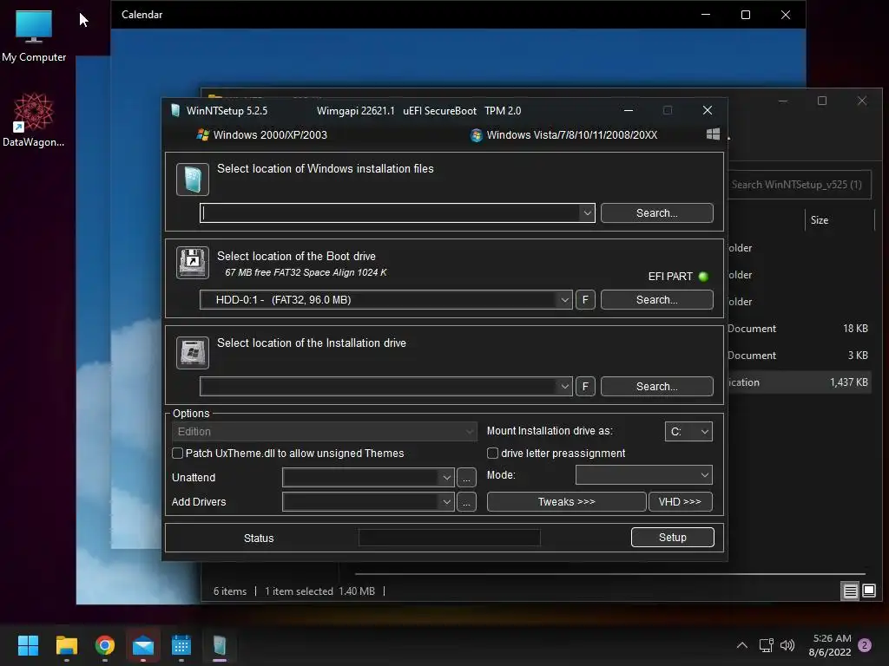Switch Explorer to large icons view

tap(869, 591)
